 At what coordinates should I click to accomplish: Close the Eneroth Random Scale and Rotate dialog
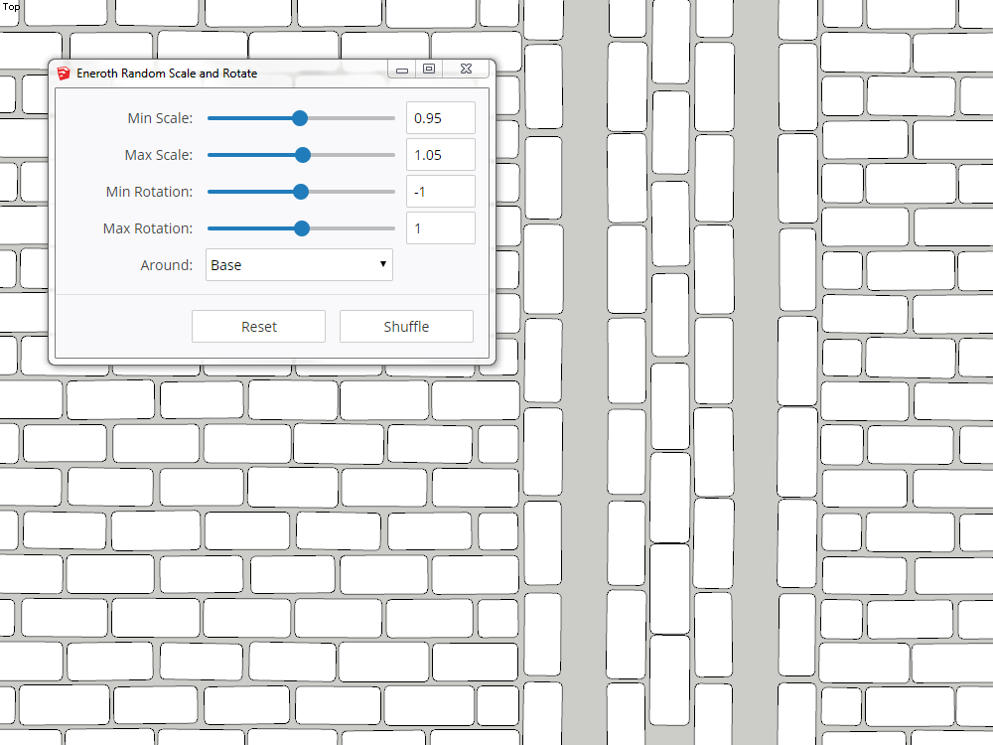(465, 70)
